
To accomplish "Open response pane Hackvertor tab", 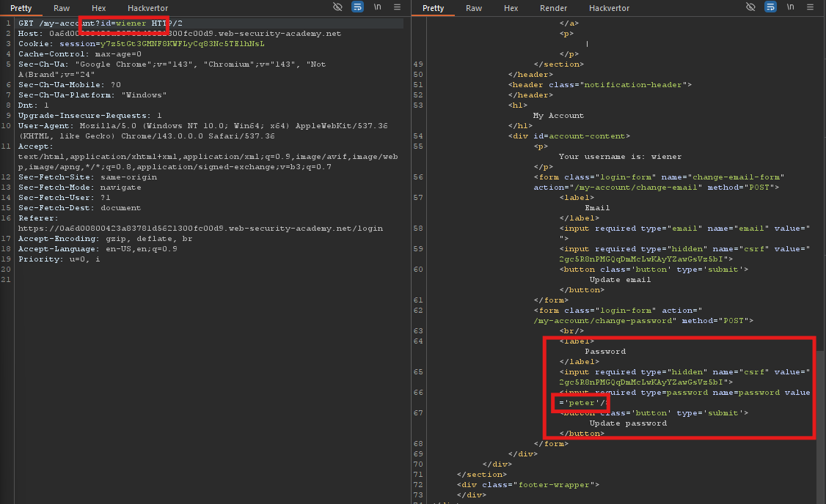I will coord(609,8).
